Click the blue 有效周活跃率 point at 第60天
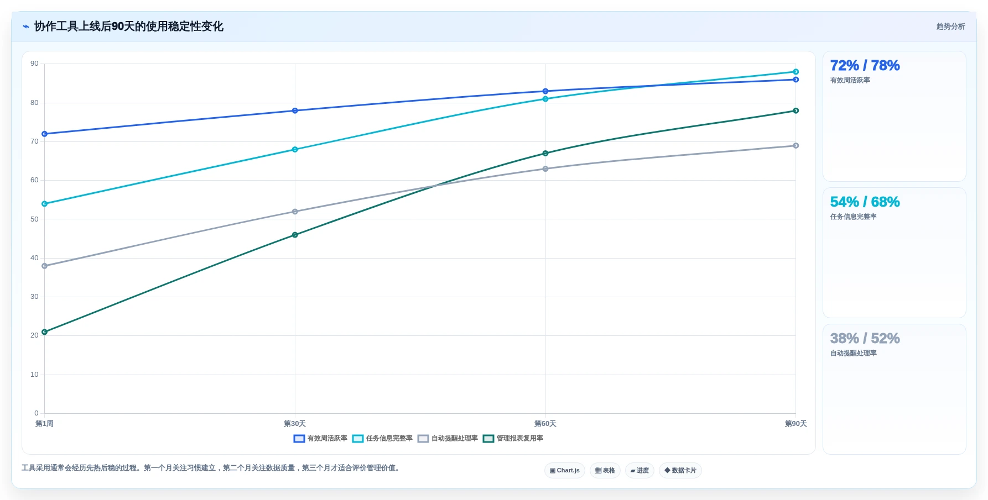 (545, 92)
